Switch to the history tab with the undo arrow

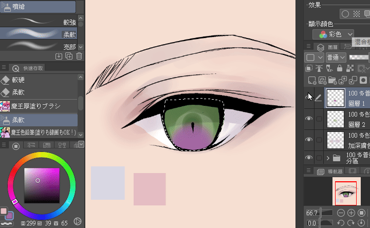pos(347,47)
